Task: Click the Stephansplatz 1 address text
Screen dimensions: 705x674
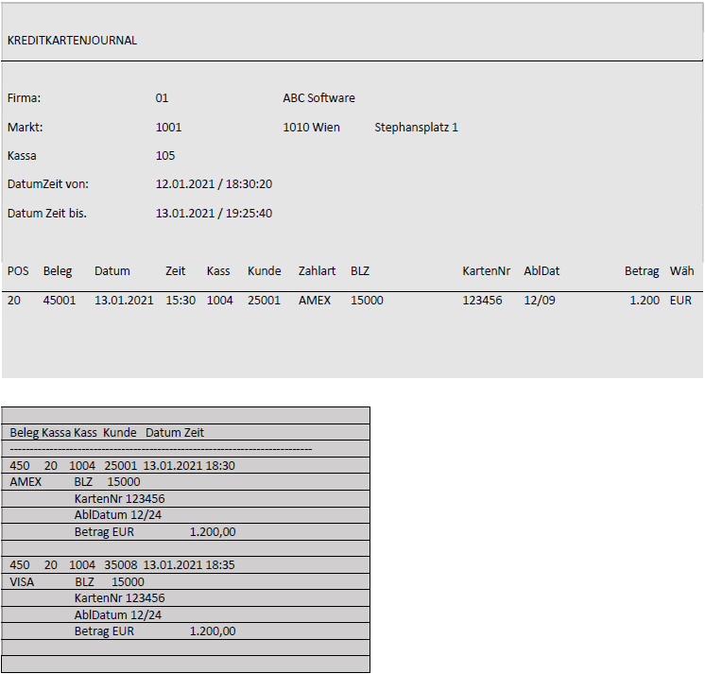Action: point(416,128)
